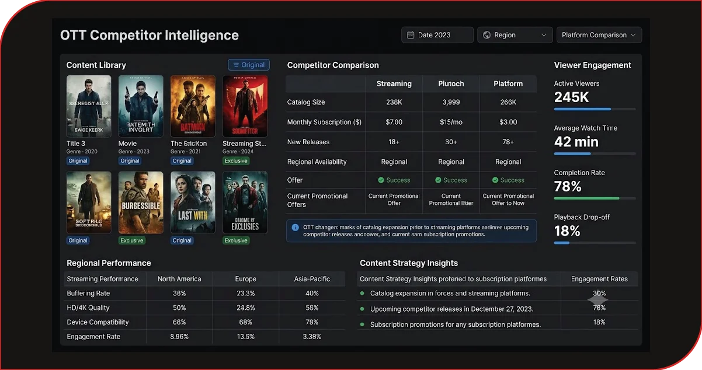The width and height of the screenshot is (702, 370).
Task: Click the 13.5% Europe engagement value
Action: tap(246, 336)
